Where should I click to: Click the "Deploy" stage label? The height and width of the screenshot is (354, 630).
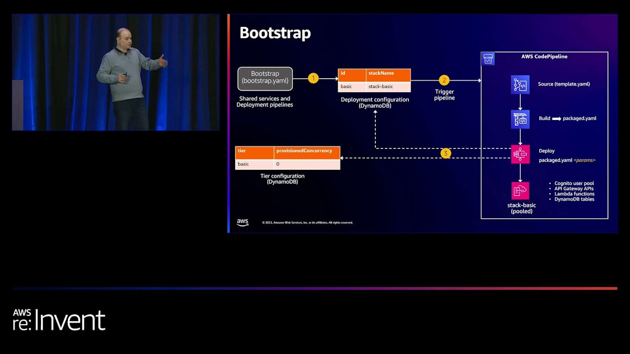(547, 151)
